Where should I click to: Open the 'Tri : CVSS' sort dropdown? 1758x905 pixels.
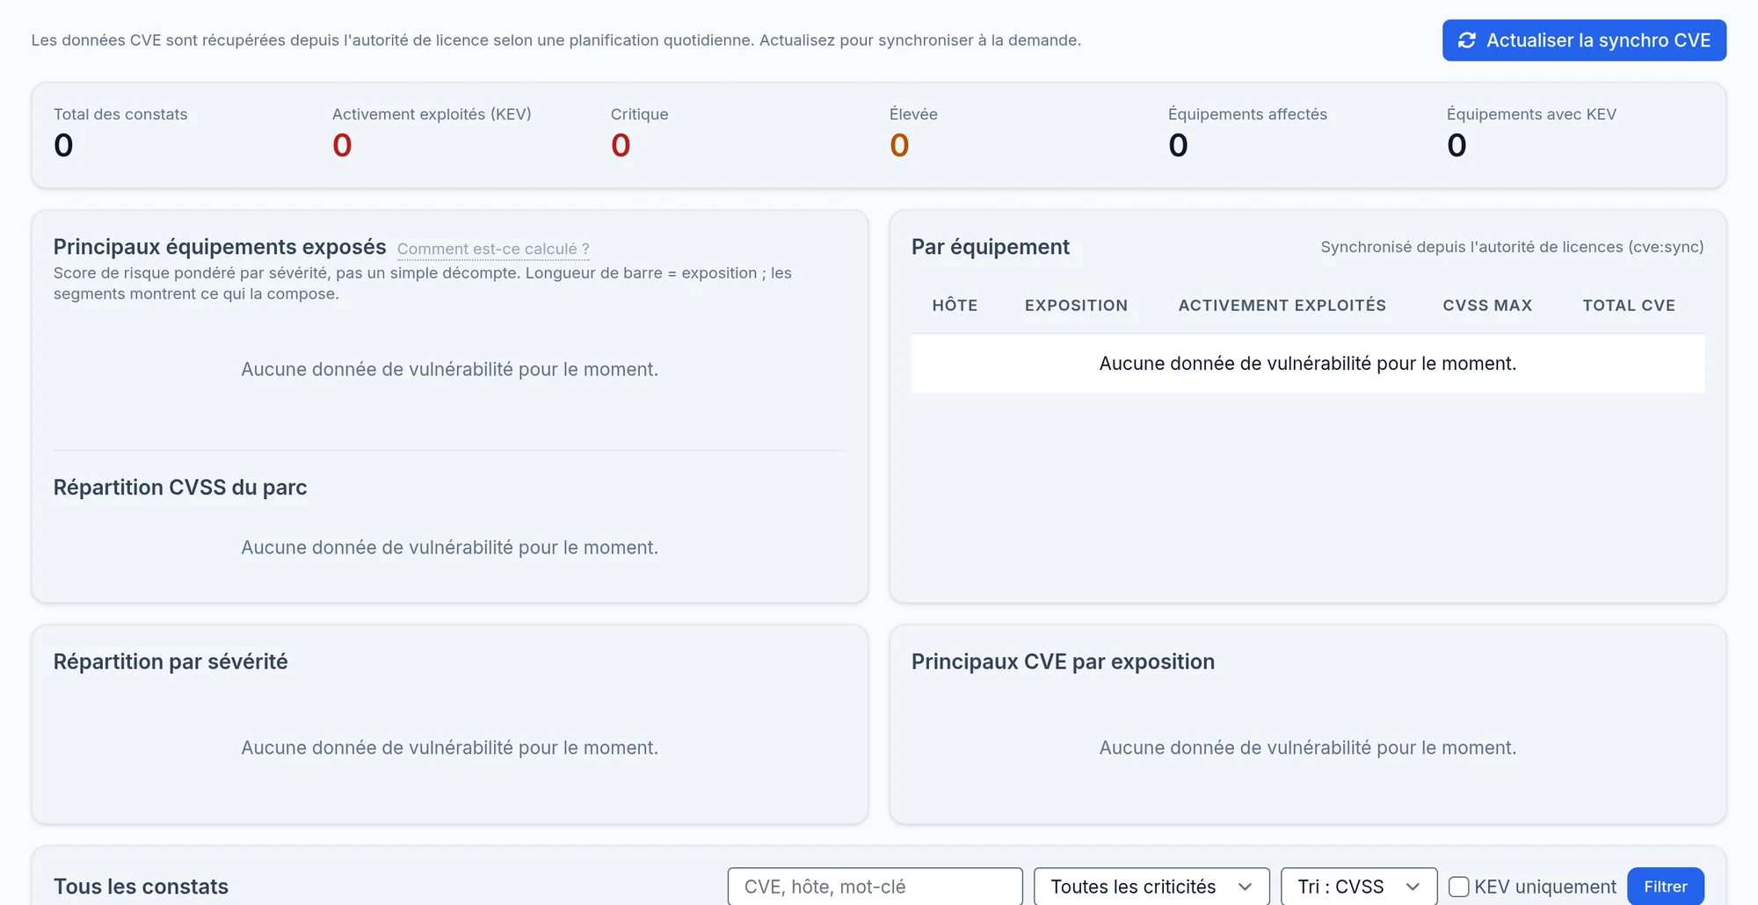tap(1359, 887)
